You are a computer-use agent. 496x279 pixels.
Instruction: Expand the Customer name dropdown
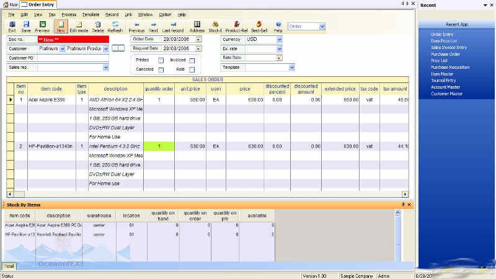[106, 49]
